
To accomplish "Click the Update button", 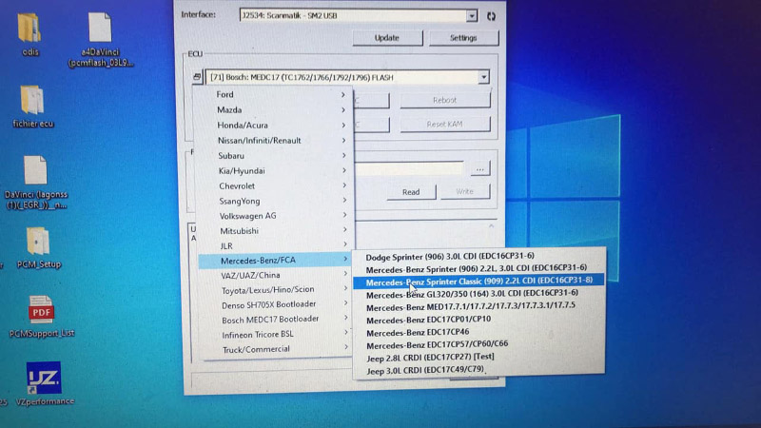I will pos(387,38).
